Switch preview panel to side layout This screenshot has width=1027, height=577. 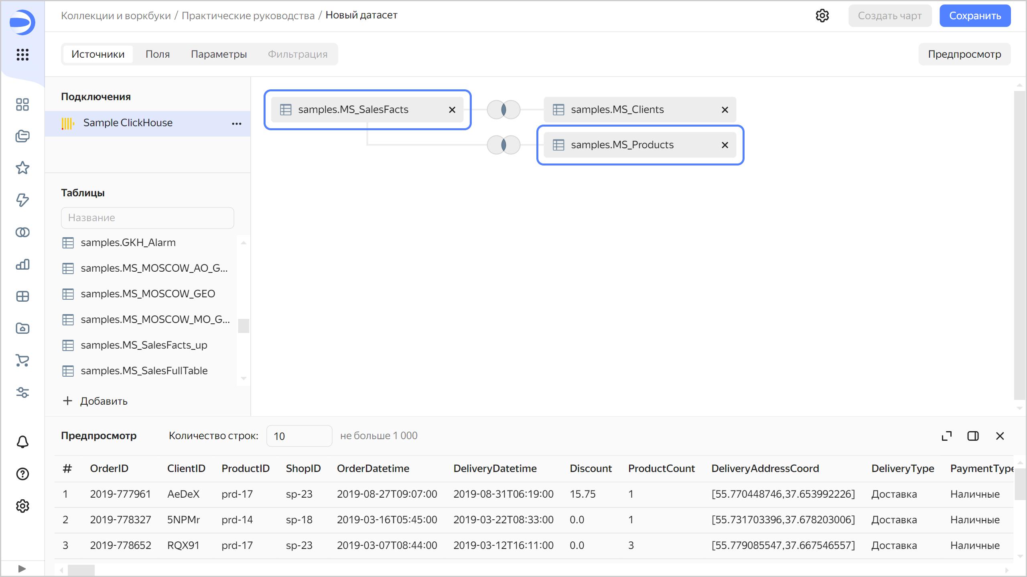pyautogui.click(x=973, y=436)
